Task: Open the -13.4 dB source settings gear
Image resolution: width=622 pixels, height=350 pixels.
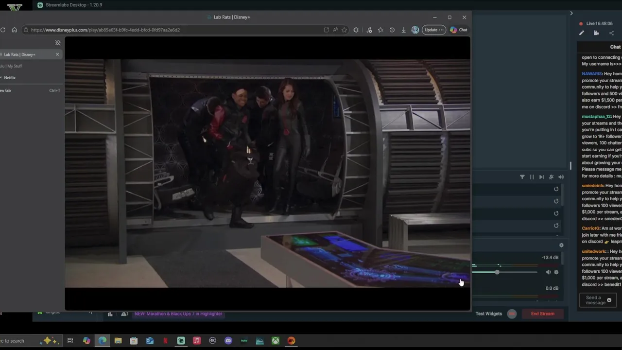Action: 556,272
